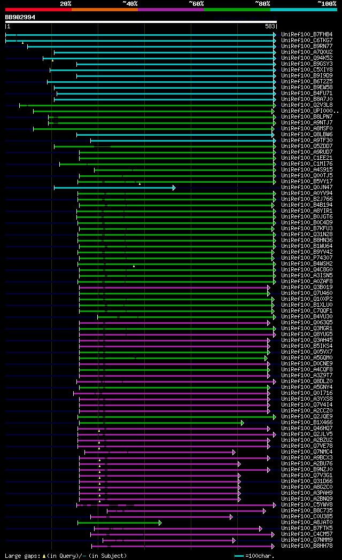Click the UniRef100_A9TF30 label
342x560 pixels.
(307, 141)
